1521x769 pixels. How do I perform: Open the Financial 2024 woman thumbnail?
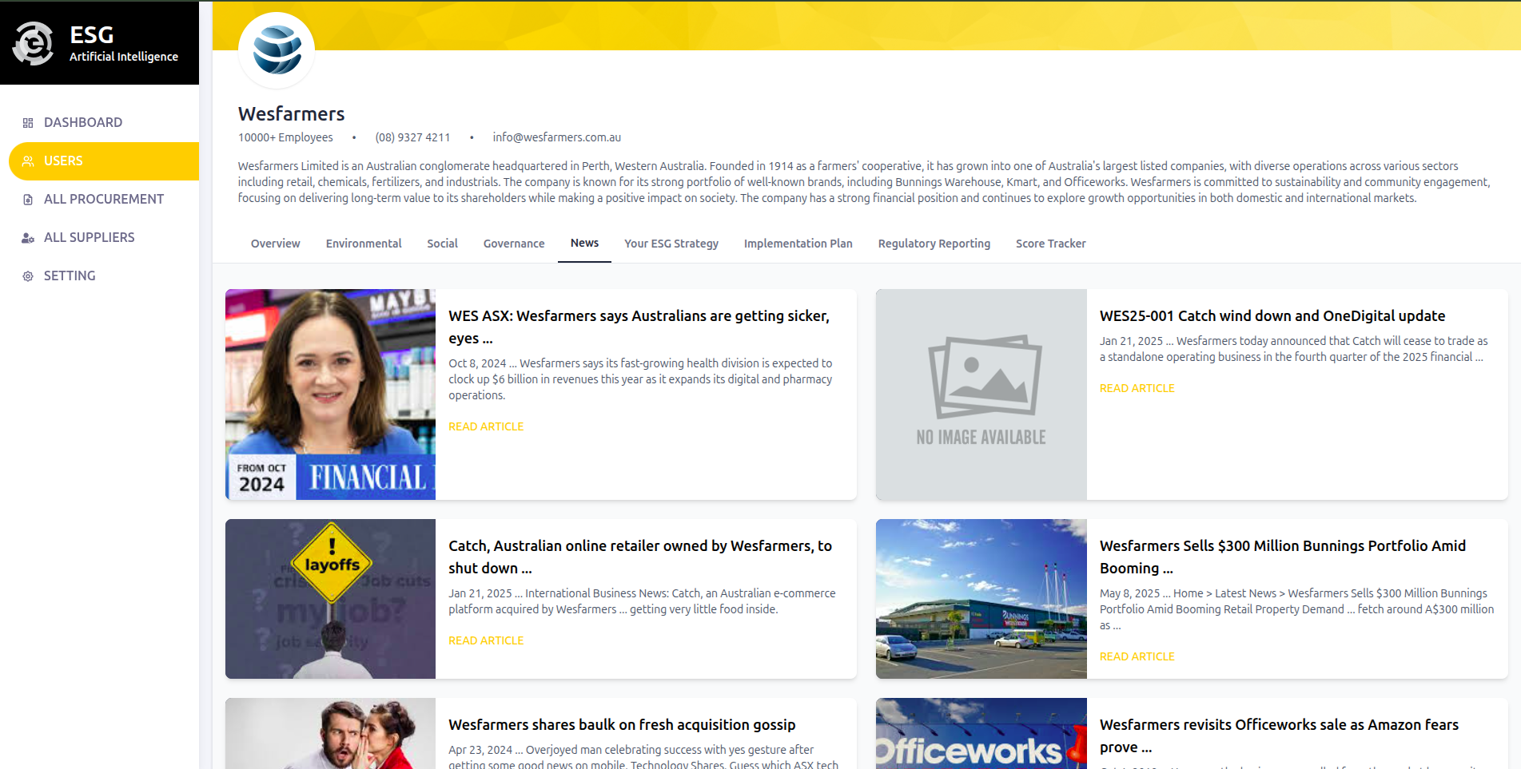(x=331, y=394)
